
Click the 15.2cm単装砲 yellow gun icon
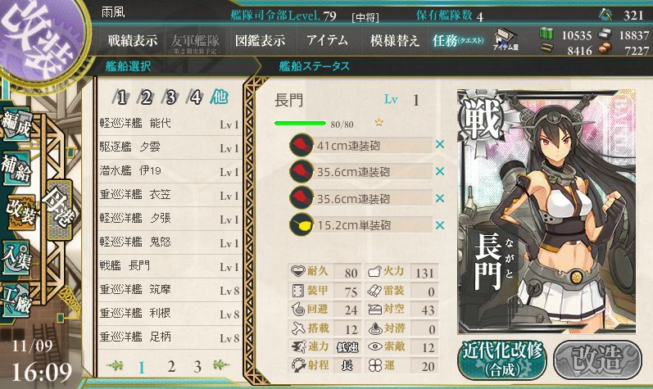point(301,225)
